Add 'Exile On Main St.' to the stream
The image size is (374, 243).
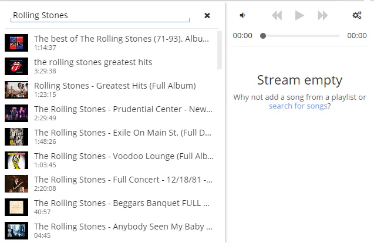coord(110,137)
